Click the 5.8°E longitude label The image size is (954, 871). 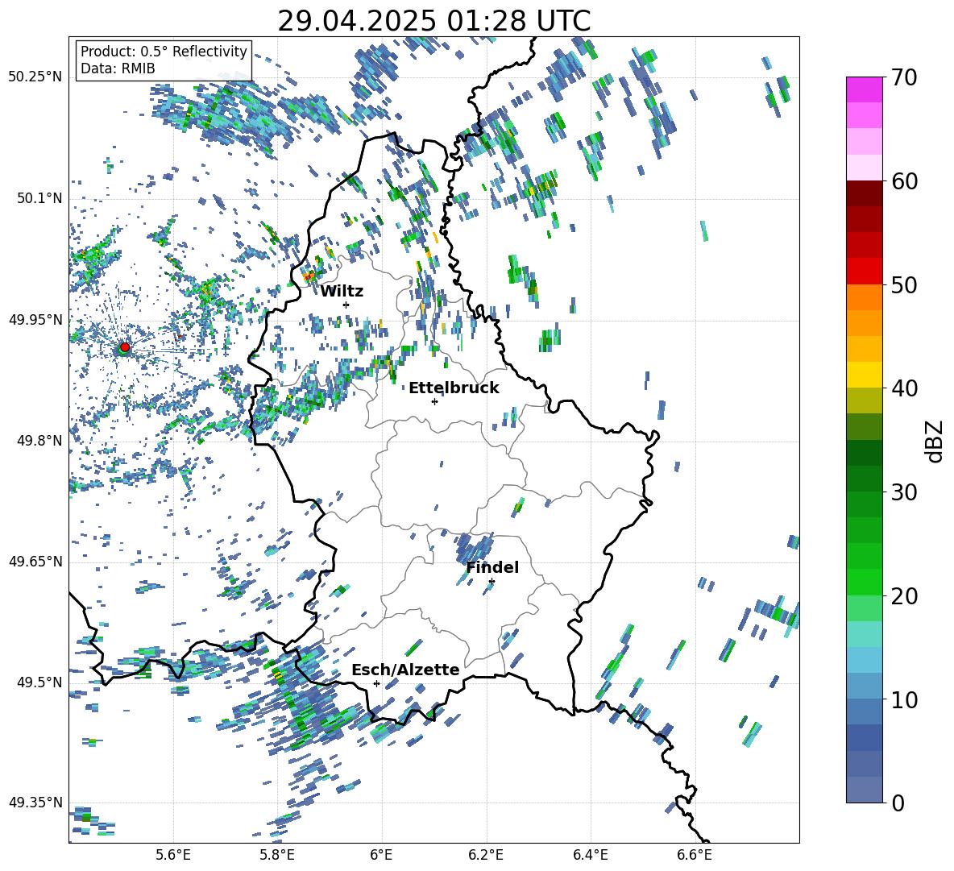coord(277,855)
